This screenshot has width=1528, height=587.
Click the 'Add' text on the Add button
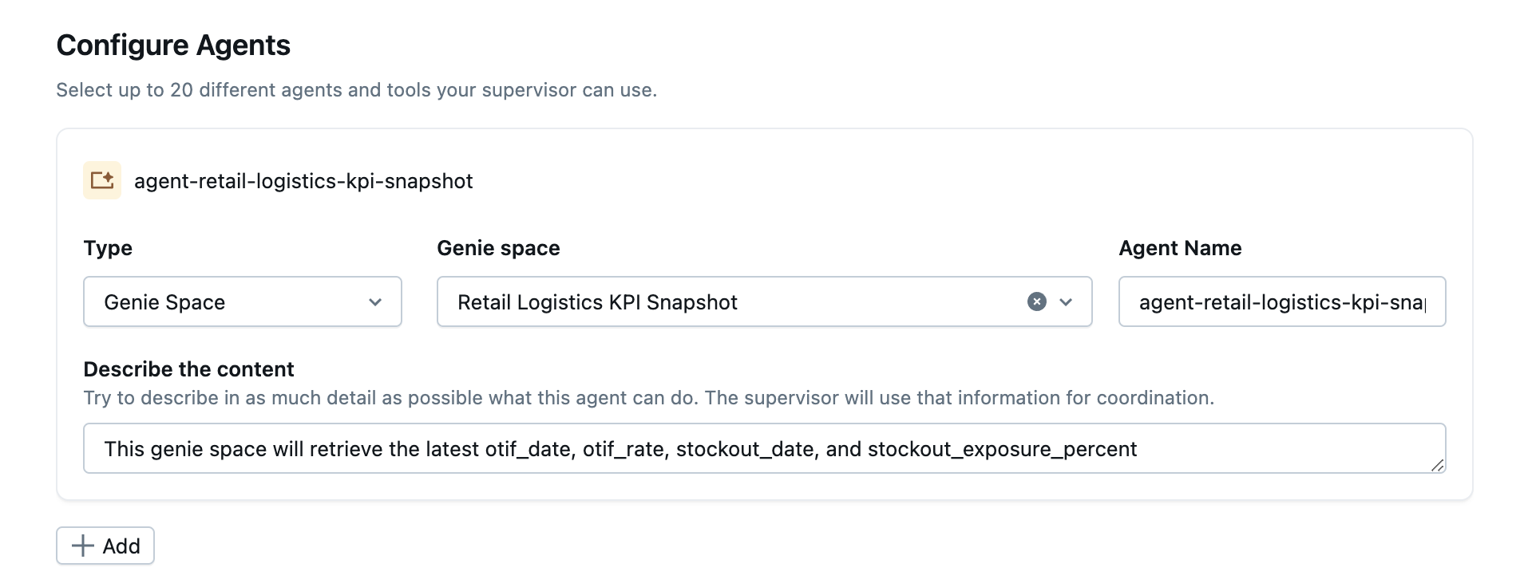point(121,546)
